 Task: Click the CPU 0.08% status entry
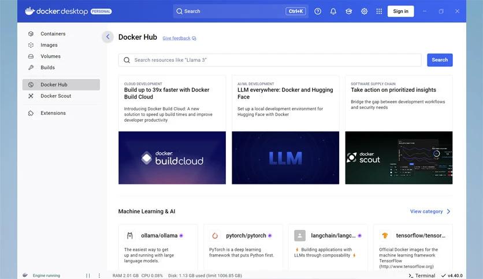pyautogui.click(x=152, y=276)
